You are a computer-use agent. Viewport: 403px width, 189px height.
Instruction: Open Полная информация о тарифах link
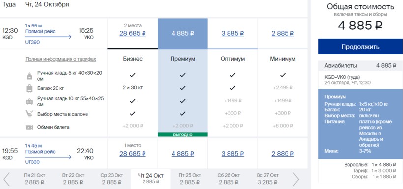pyautogui.click(x=60, y=59)
